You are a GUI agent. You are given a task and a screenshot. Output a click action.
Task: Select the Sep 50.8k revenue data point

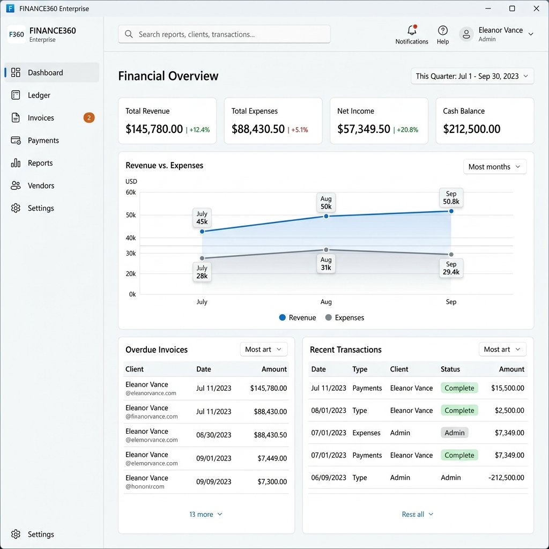451,211
